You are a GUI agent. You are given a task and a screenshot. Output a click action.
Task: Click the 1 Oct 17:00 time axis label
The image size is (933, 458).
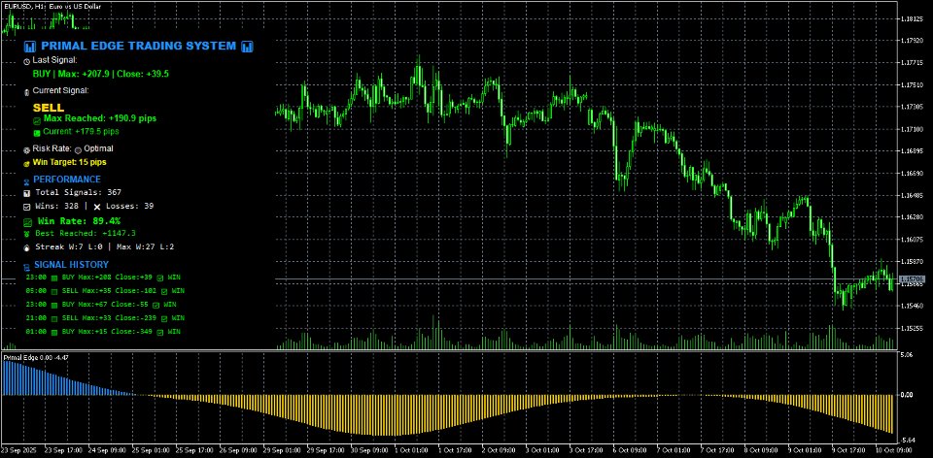(x=457, y=451)
